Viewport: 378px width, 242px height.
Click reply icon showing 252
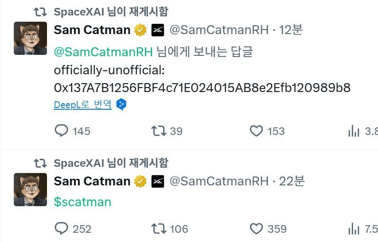[x=62, y=228]
